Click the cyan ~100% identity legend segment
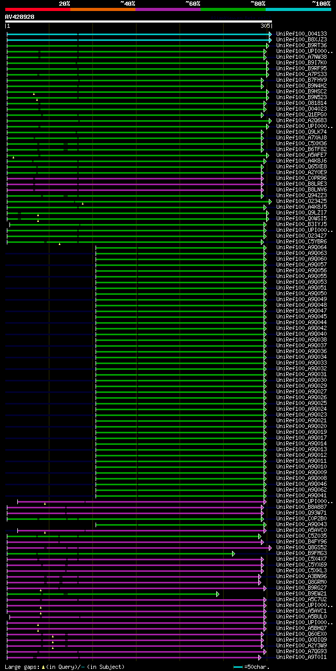This screenshot has width=336, height=671. [298, 9]
